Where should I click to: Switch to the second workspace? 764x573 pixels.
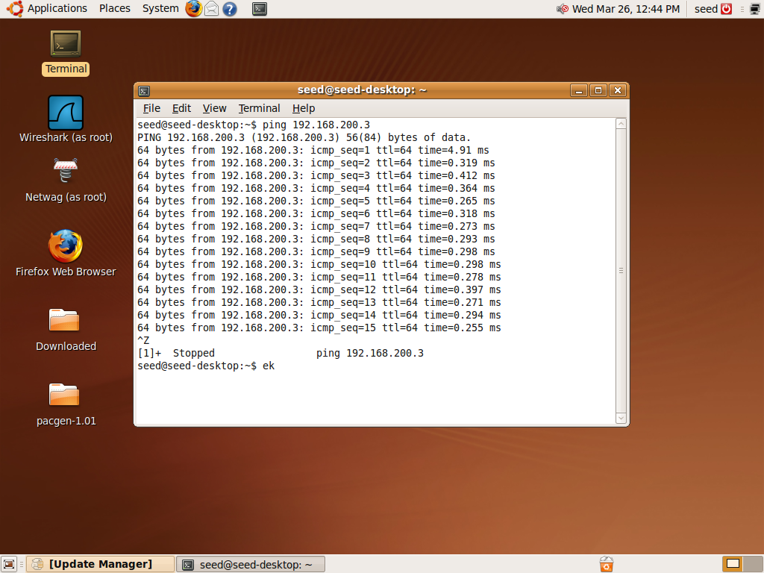(753, 564)
